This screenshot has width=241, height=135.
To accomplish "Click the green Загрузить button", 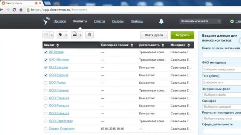I will point(182,35).
